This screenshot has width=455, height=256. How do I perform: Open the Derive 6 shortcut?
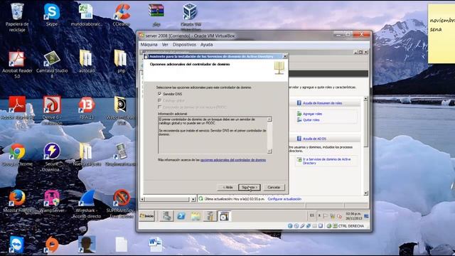click(x=52, y=110)
